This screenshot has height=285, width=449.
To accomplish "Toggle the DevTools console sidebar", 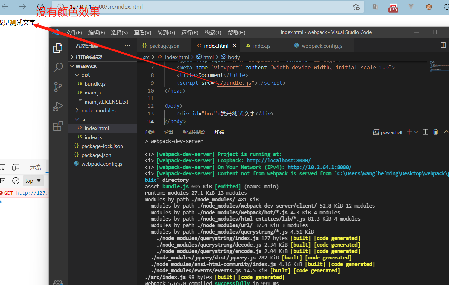I will 3,181.
